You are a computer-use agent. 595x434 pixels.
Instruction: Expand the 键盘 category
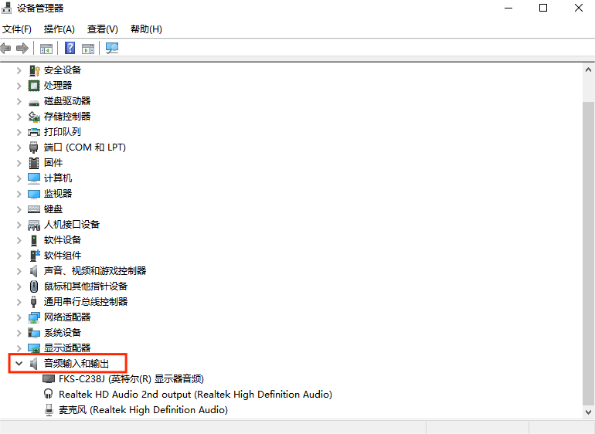coord(19,209)
